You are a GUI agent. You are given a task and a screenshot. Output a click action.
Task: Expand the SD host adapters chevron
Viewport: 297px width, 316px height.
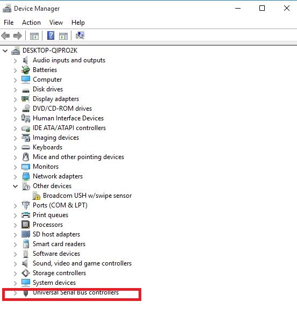15,235
